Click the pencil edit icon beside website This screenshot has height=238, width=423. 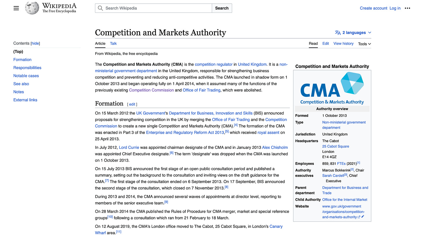click(x=363, y=217)
